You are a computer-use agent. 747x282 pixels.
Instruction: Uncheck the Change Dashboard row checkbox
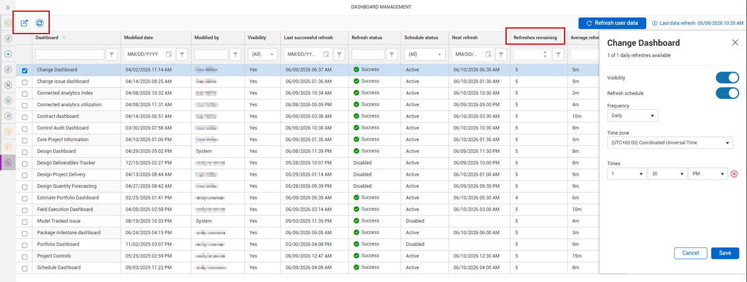[x=25, y=70]
